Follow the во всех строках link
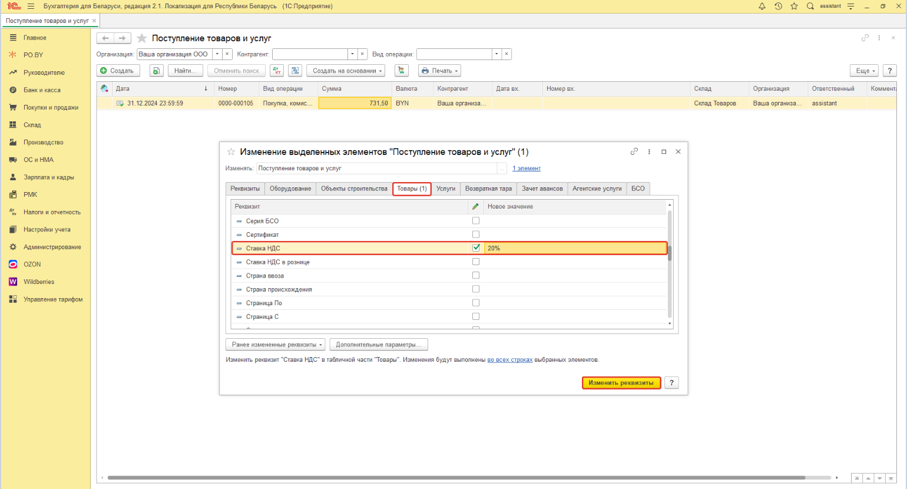 tap(509, 360)
